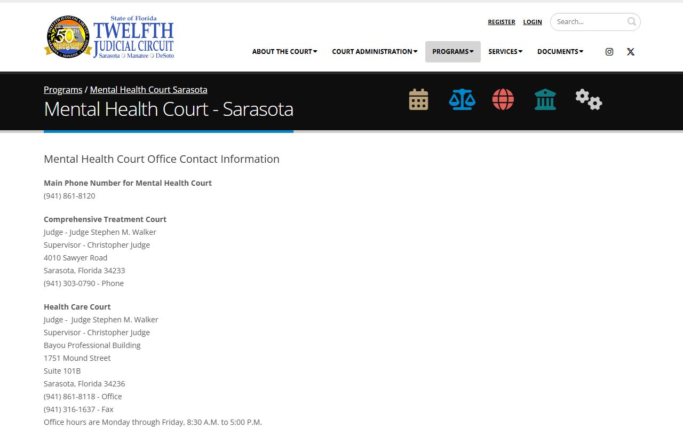The width and height of the screenshot is (683, 427).
Task: Open the X (Twitter) social link
Action: (631, 52)
